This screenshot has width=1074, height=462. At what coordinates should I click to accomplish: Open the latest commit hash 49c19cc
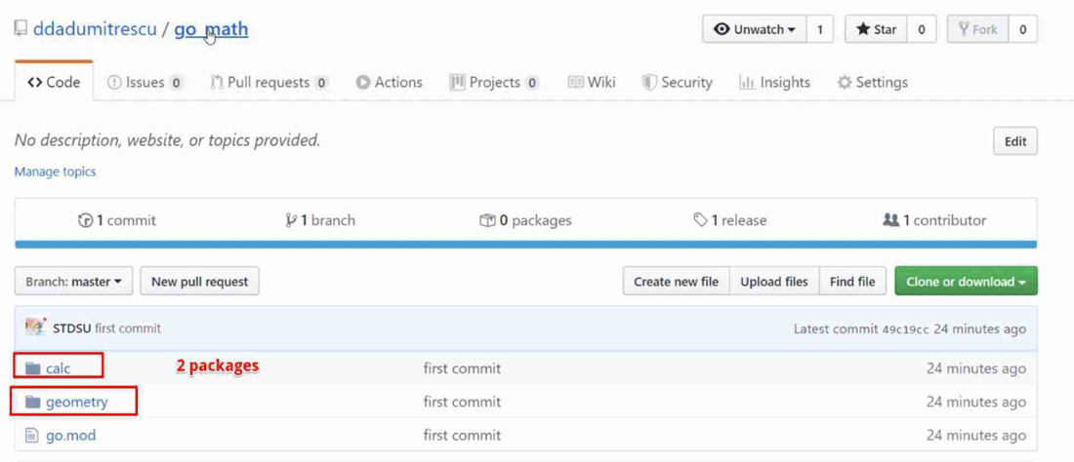pos(905,329)
